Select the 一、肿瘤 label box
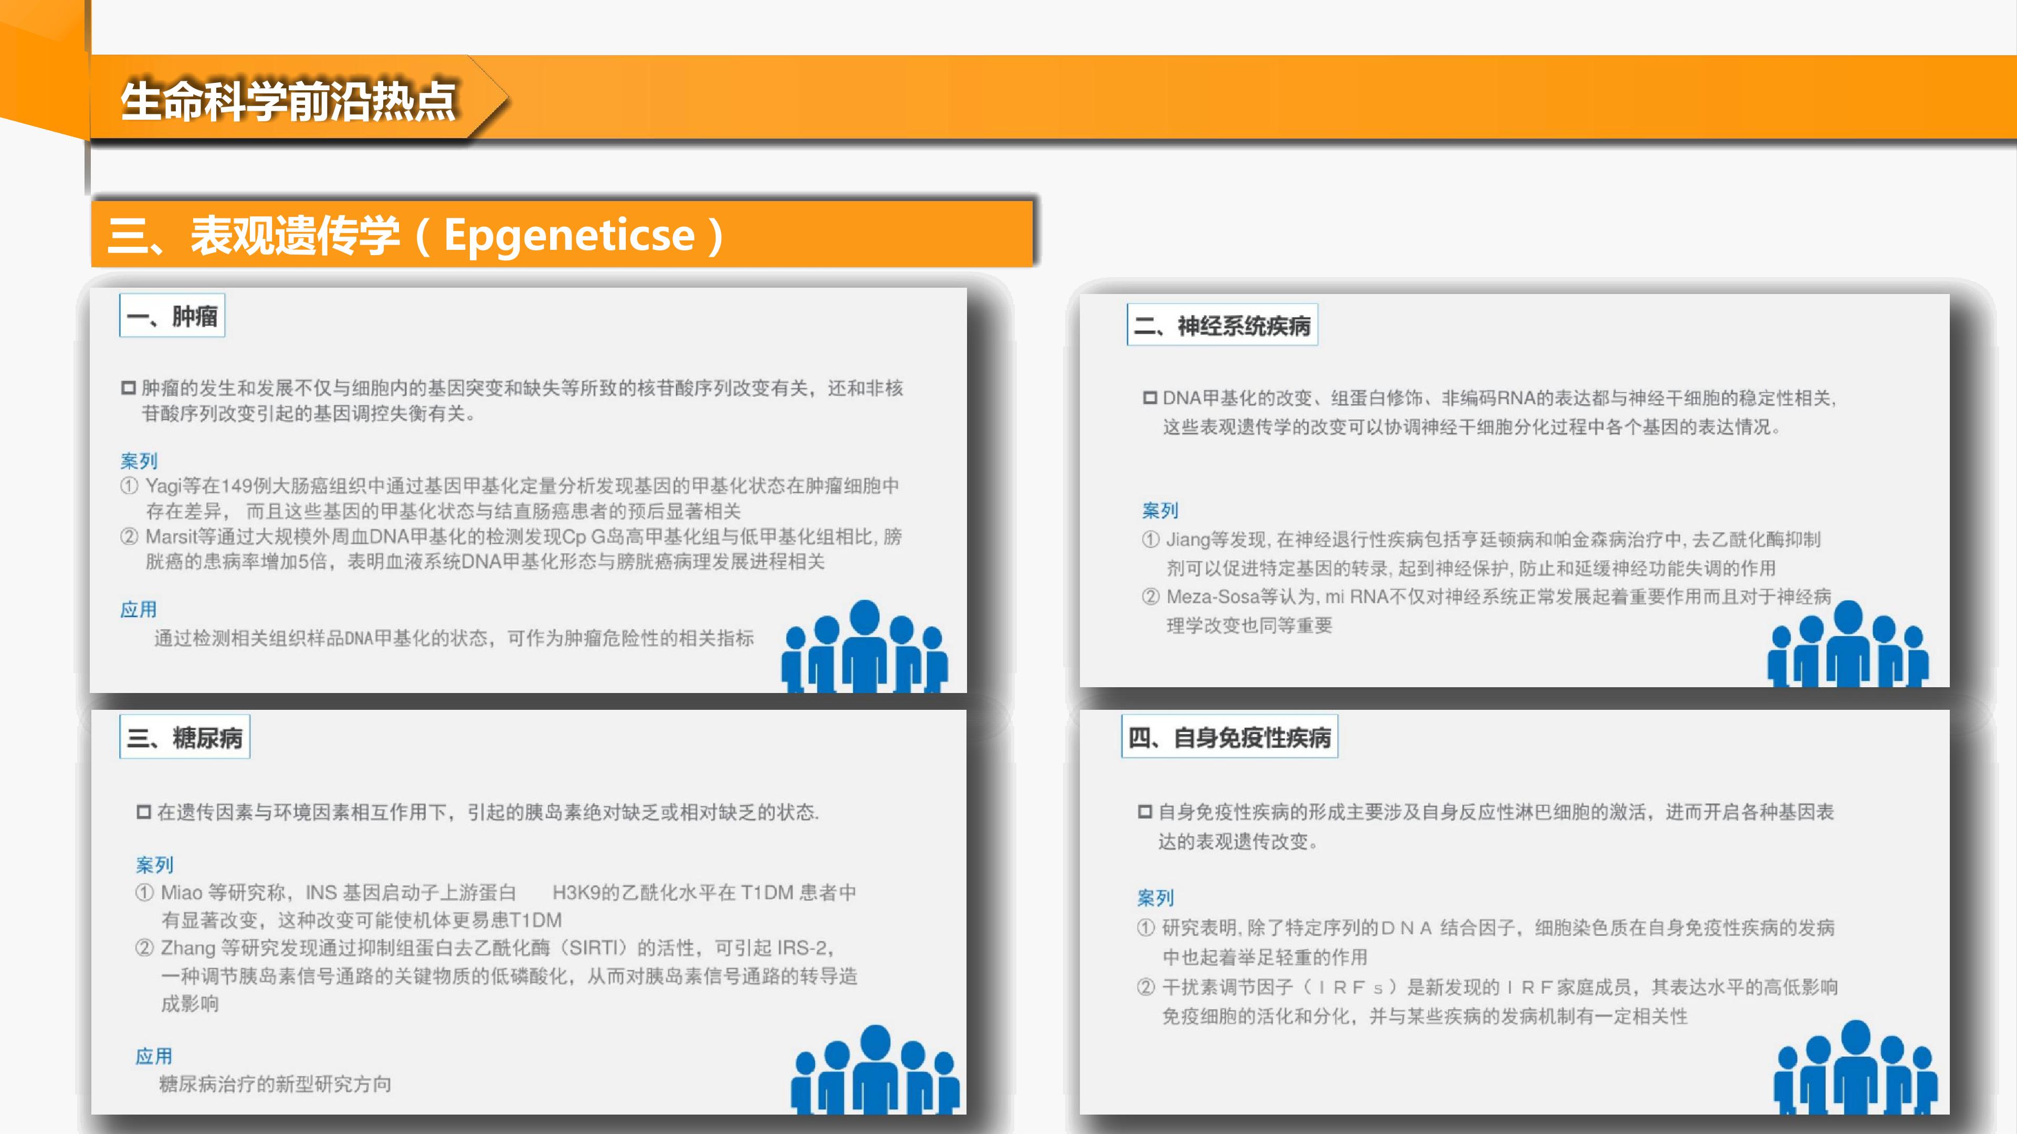This screenshot has height=1134, width=2017. coord(172,316)
